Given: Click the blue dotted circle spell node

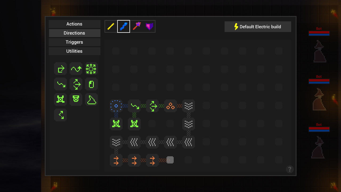Looking at the screenshot, I should point(116,106).
